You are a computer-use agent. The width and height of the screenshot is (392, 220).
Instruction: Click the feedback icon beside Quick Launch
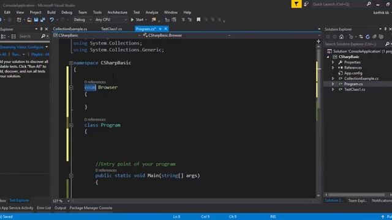tap(306, 4)
